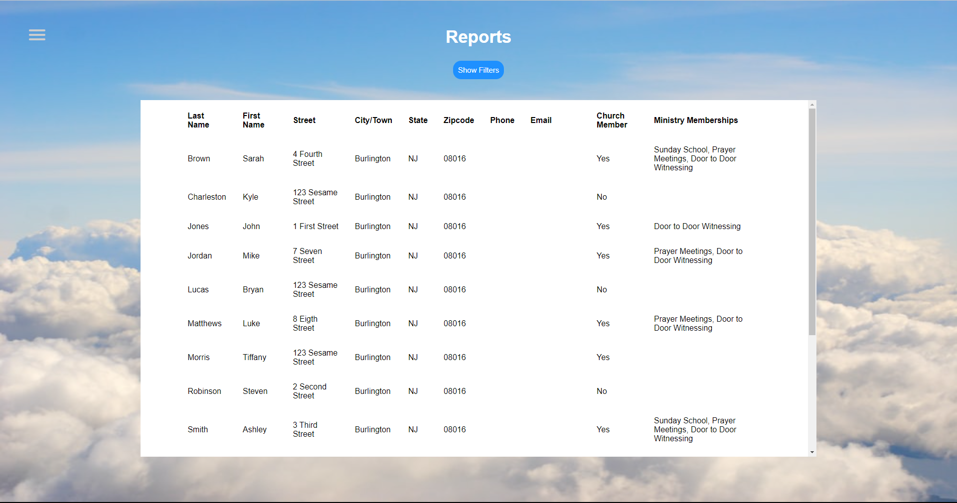Click first name John
This screenshot has width=957, height=503.
251,226
